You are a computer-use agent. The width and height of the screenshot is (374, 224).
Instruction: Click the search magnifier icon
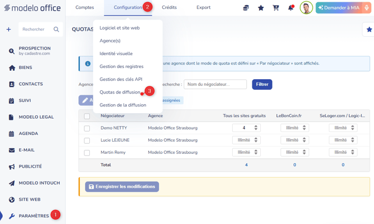[56, 30]
